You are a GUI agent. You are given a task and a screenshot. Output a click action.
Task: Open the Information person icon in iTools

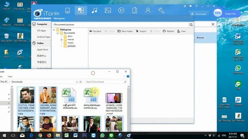(x=148, y=10)
